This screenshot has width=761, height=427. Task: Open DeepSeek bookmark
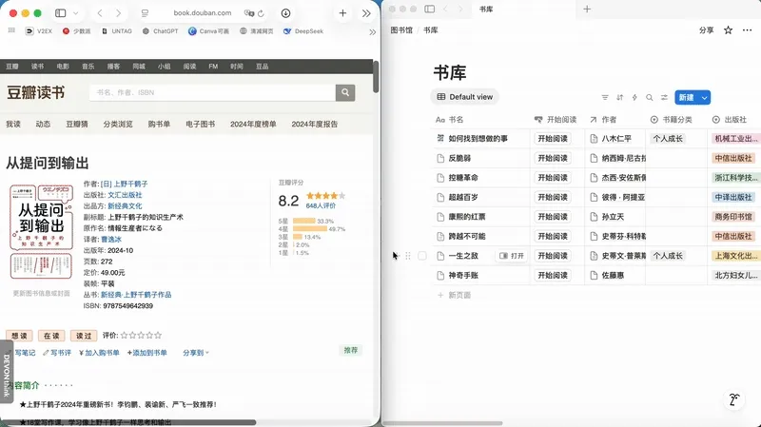tap(303, 31)
